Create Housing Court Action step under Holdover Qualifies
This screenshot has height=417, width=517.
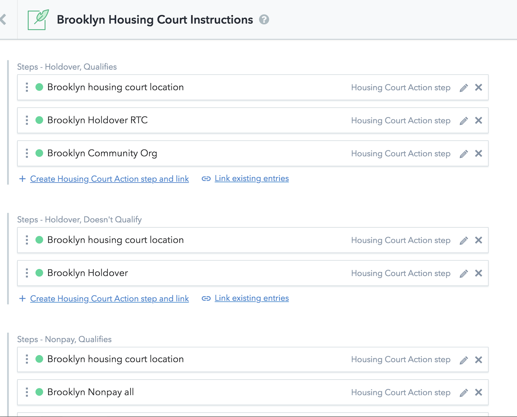(109, 179)
